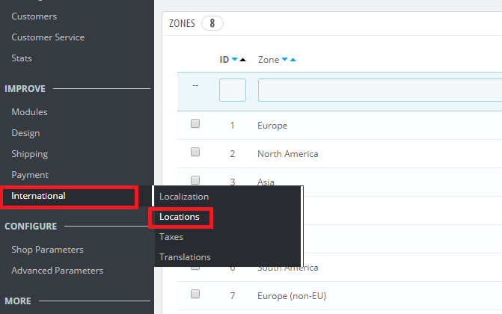Sort ID column ascending with up arrow
Screen dimensions: 502x314
coord(242,59)
